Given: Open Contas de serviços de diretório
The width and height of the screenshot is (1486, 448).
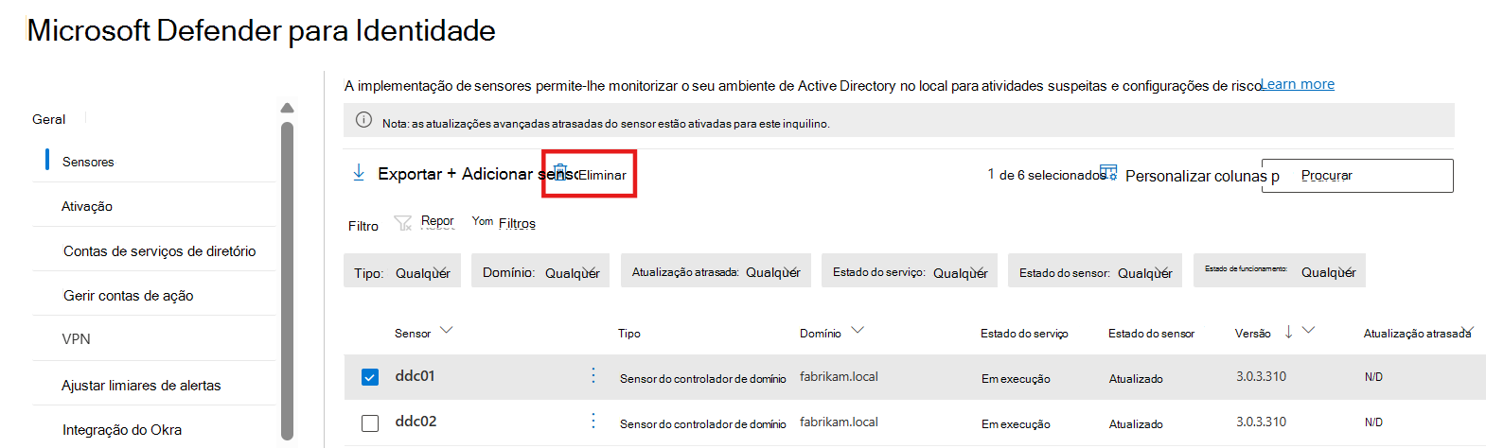Looking at the screenshot, I should [159, 250].
